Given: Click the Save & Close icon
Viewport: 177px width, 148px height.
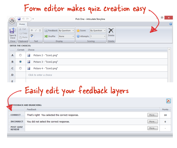Looking at the screenshot, I should (12, 31).
